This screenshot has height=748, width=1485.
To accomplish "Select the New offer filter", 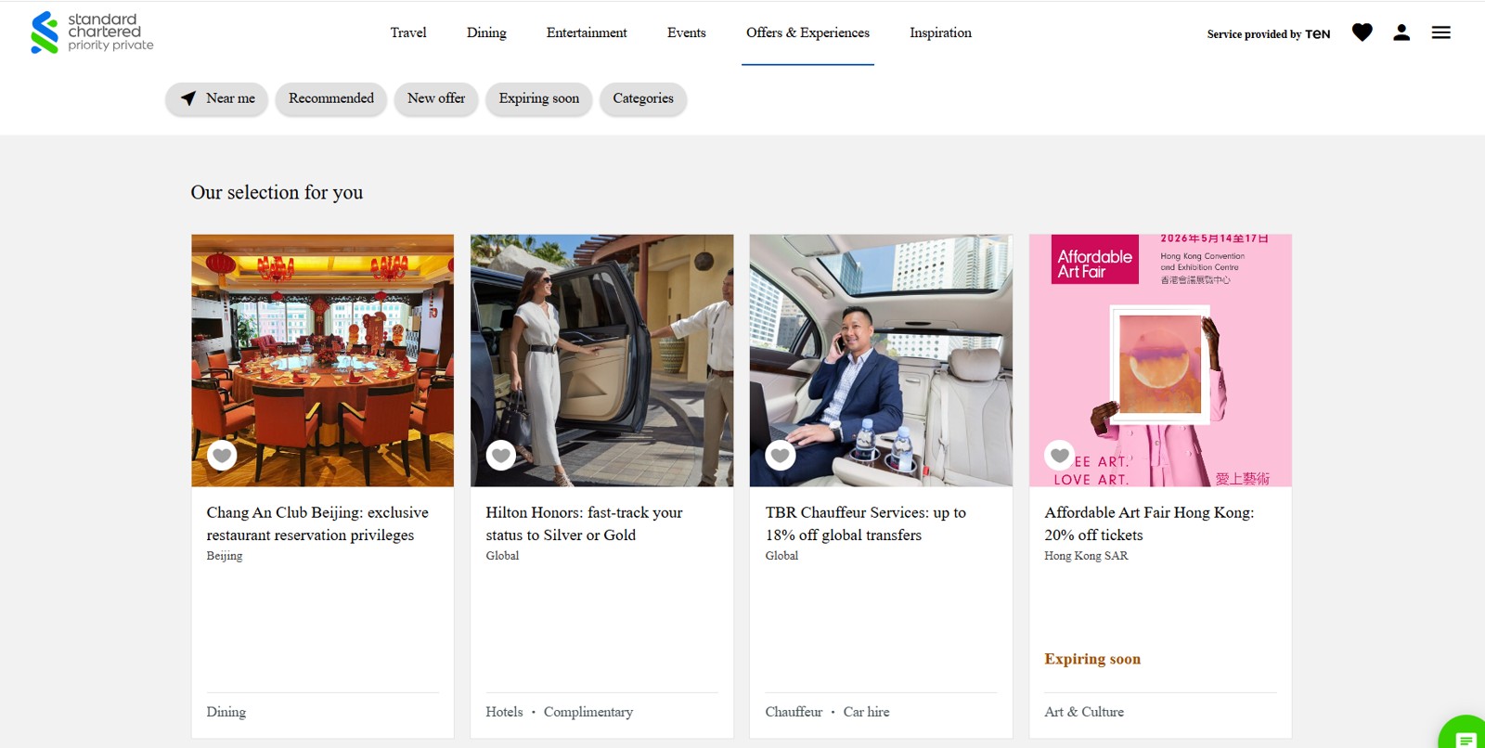I will [435, 98].
